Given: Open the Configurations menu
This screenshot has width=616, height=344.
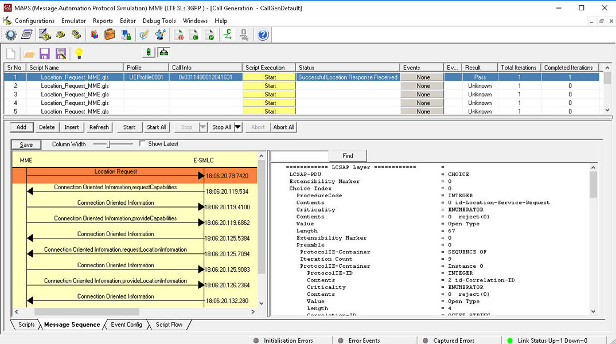Looking at the screenshot, I should tap(34, 21).
